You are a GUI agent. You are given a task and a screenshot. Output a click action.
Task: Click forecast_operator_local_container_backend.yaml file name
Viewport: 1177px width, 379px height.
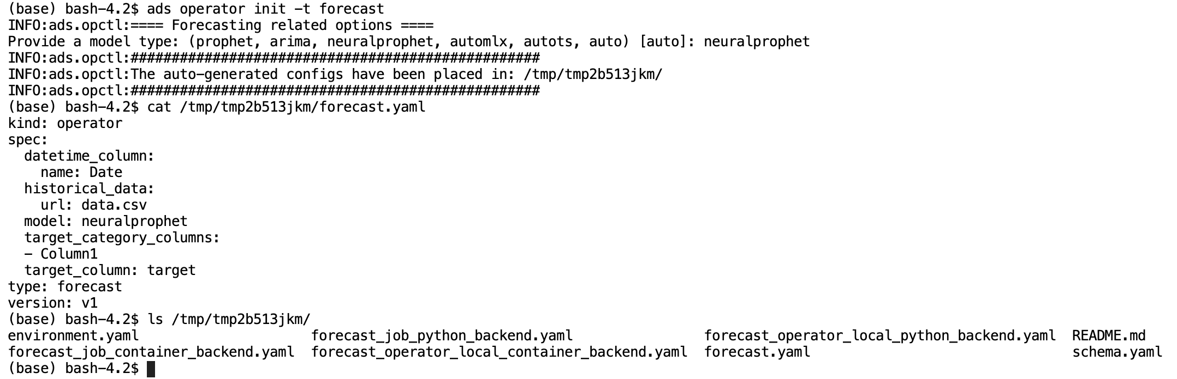[499, 352]
